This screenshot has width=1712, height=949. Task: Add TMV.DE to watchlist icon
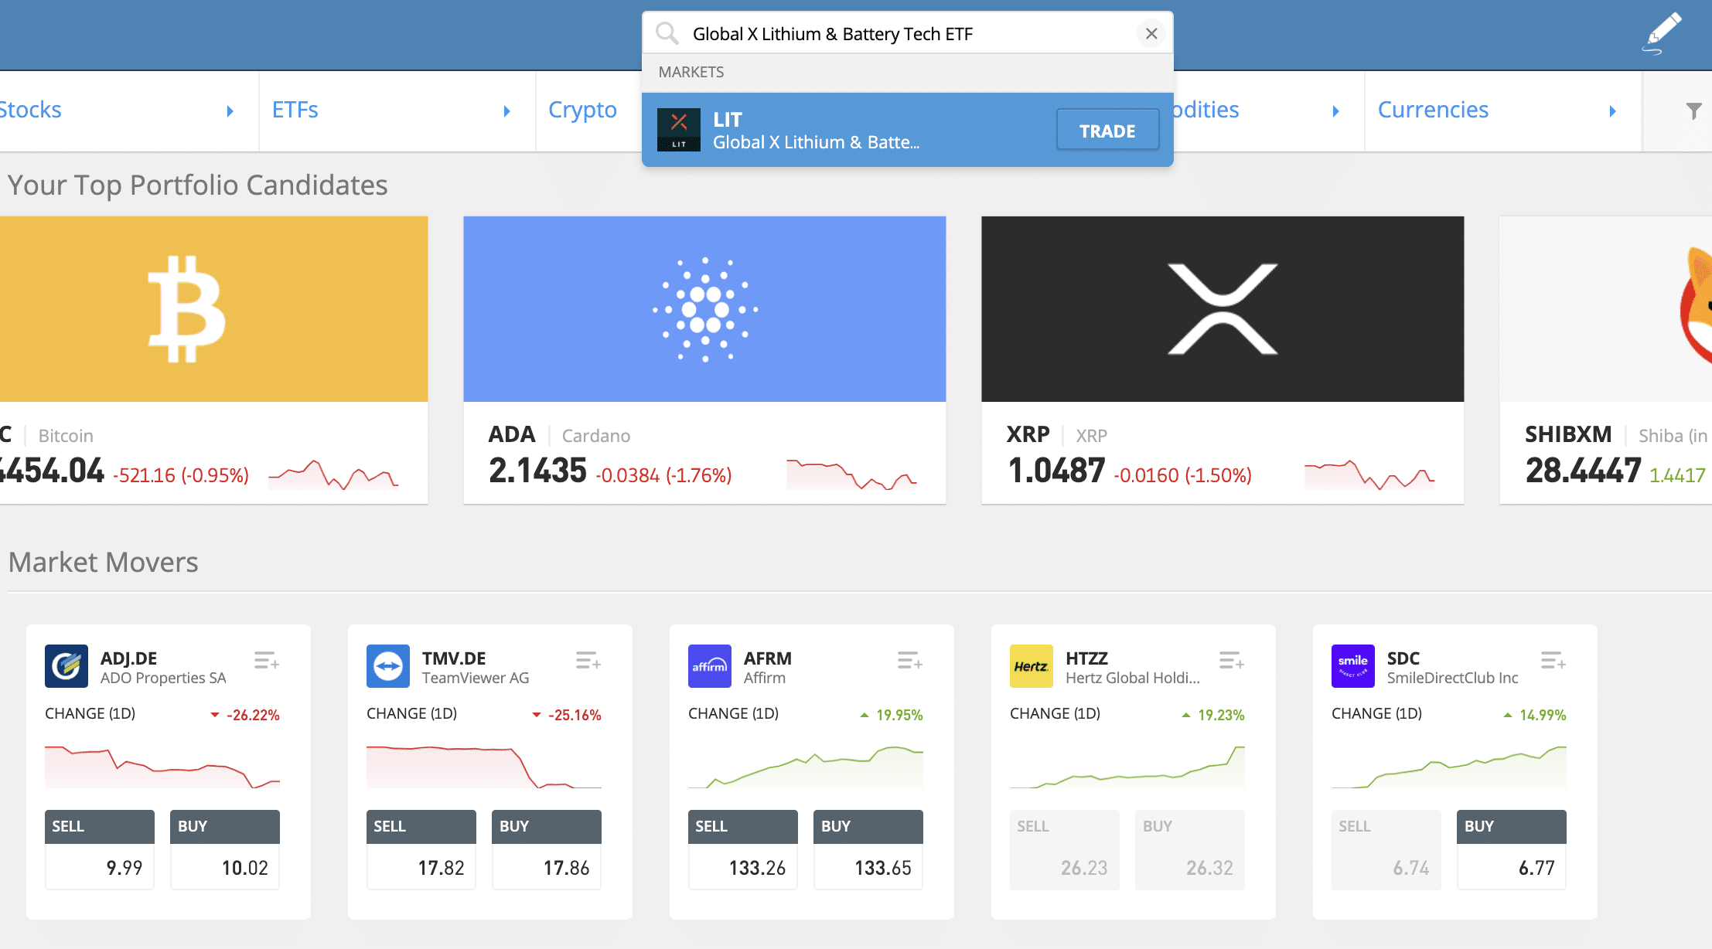point(588,662)
